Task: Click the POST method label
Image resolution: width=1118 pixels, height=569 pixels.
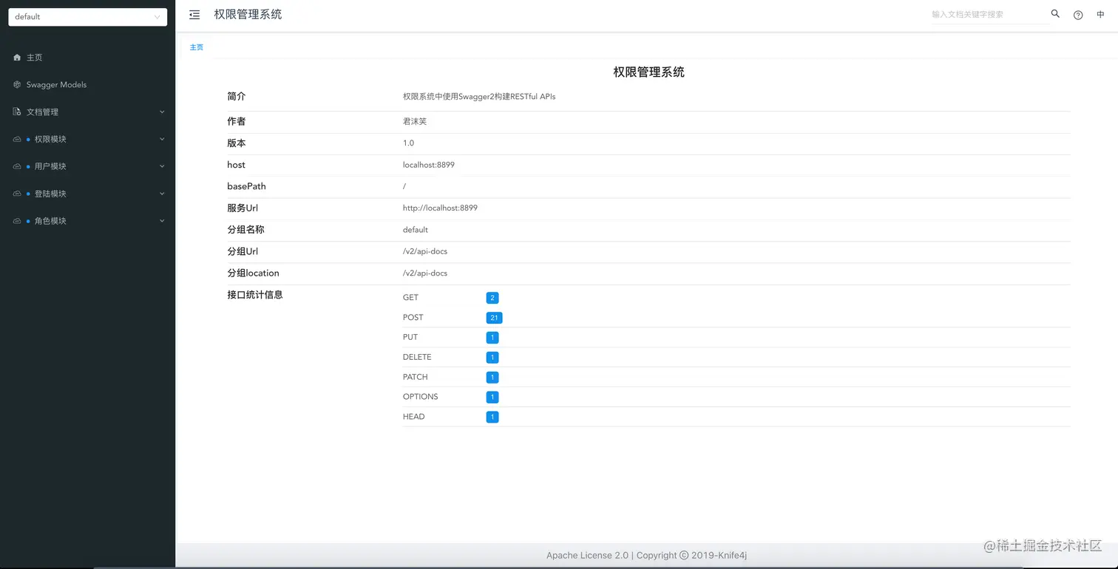Action: 413,318
